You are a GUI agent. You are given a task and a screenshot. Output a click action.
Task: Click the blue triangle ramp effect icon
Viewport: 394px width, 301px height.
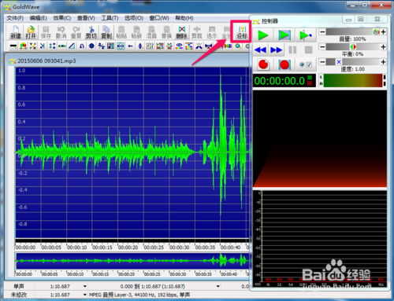(72, 46)
